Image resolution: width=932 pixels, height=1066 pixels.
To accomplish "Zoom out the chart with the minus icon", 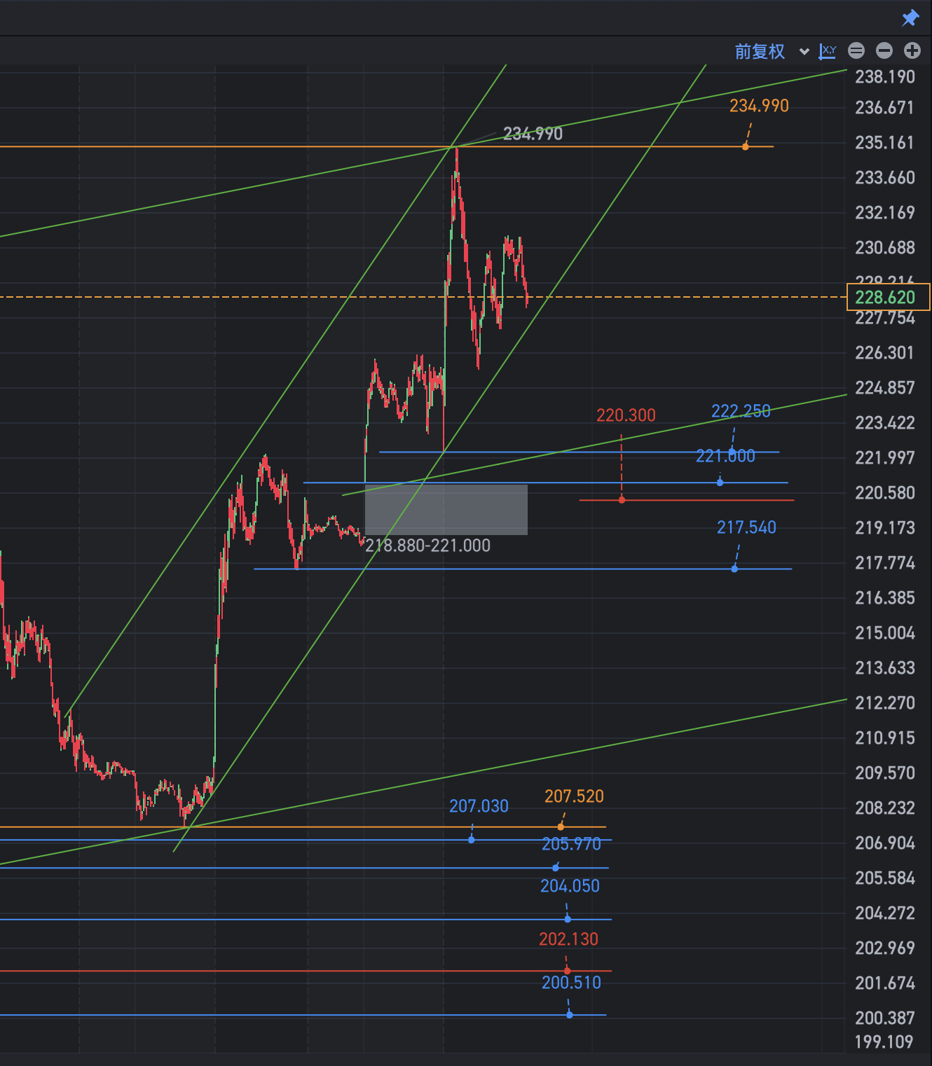I will point(884,50).
